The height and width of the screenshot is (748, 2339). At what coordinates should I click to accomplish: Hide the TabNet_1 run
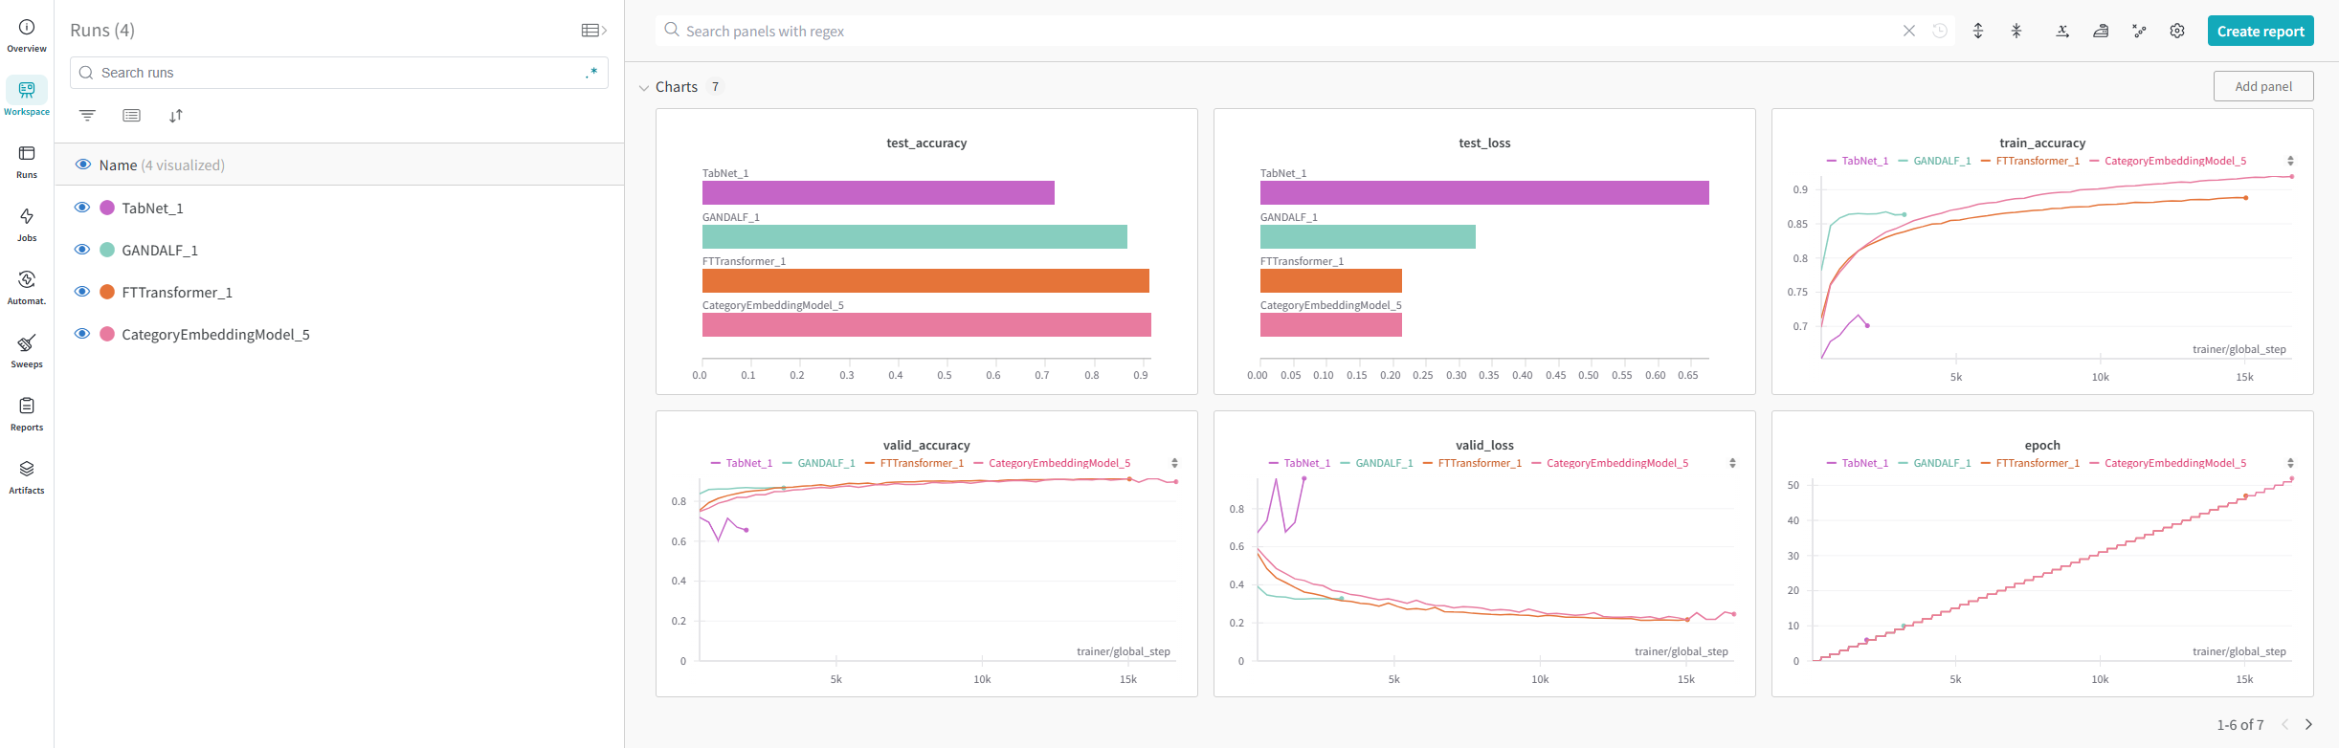point(82,208)
